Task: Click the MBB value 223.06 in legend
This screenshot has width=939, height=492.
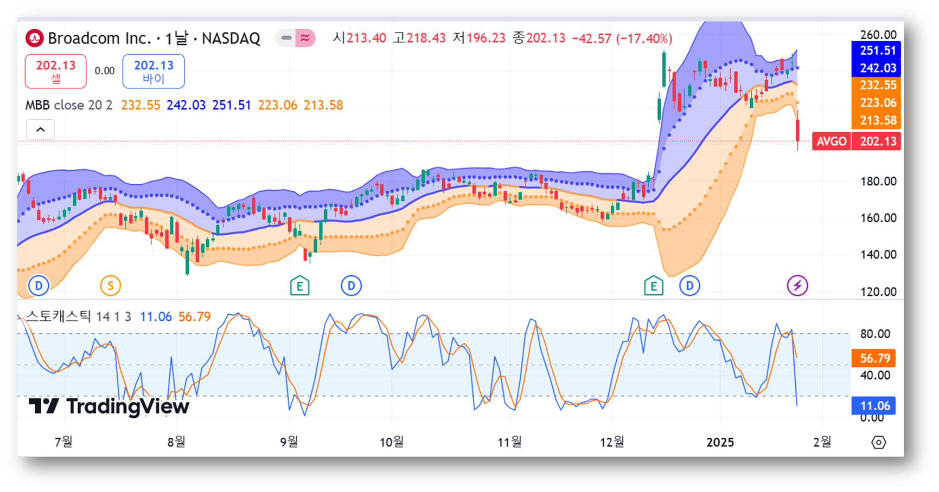Action: click(x=277, y=105)
